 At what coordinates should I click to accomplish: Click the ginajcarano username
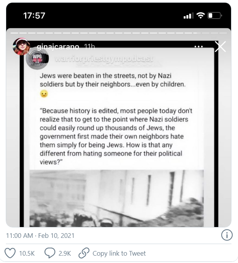[x=58, y=47]
